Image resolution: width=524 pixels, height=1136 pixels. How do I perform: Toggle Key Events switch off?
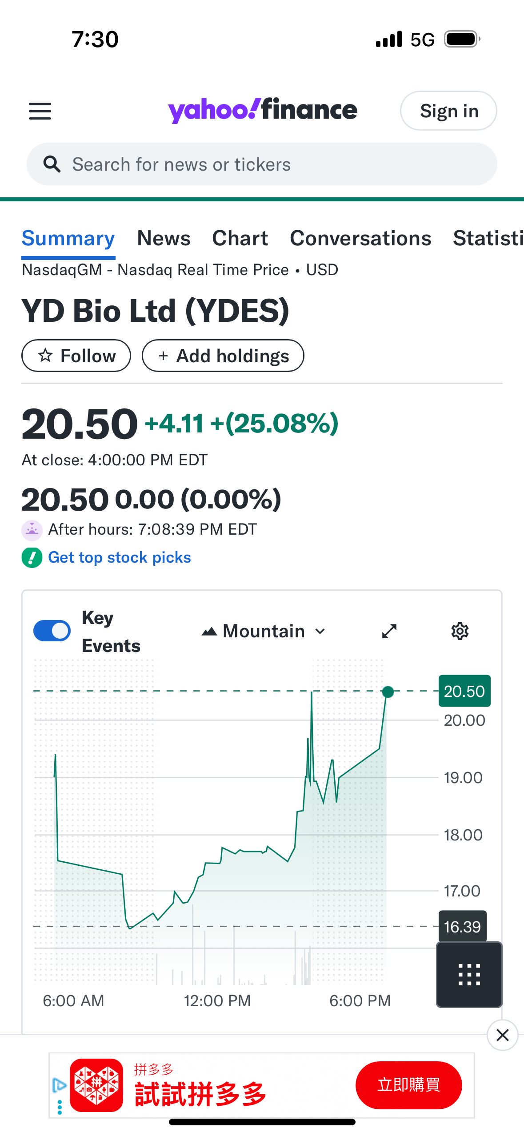(x=52, y=631)
